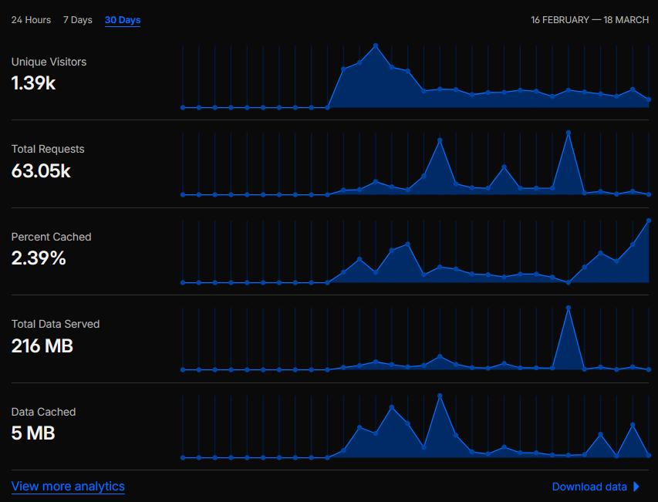Click the arrow icon beside Download data
This screenshot has height=502, width=658.
pos(636,487)
